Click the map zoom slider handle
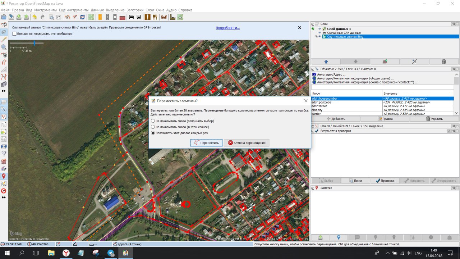 coord(34,43)
